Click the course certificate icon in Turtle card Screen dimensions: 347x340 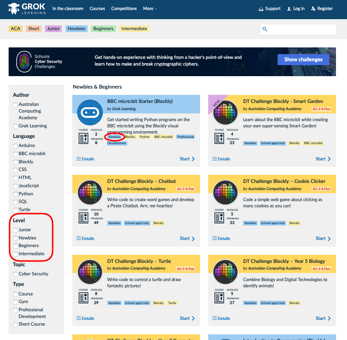83,298
